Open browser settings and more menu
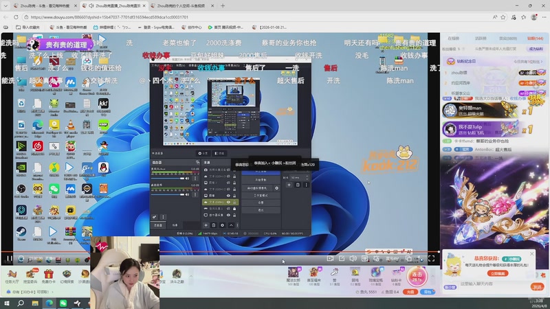This screenshot has height=309, width=550. (544, 16)
